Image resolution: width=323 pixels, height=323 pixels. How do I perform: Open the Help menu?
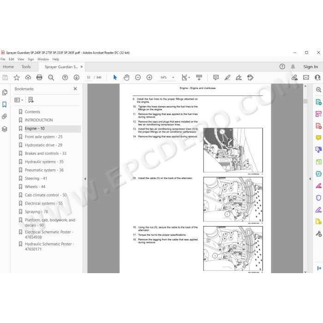point(56,59)
